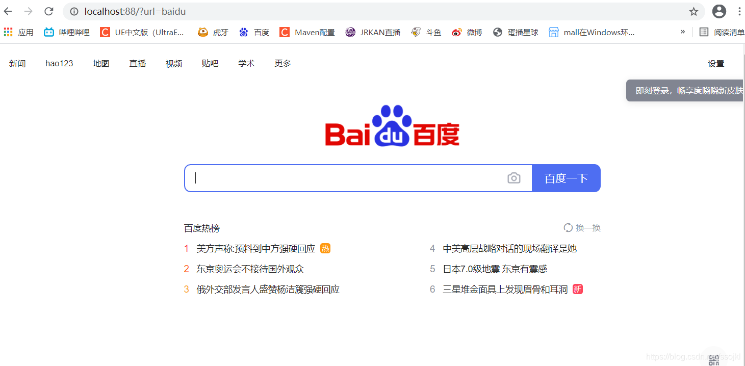This screenshot has height=366, width=745.
Task: Bookmark this page with star icon
Action: point(693,11)
